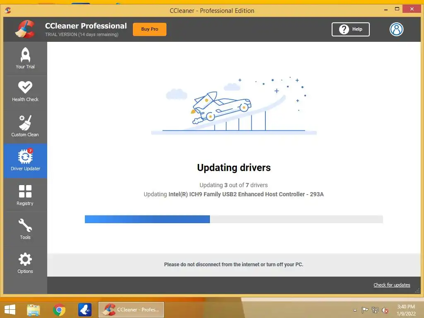The width and height of the screenshot is (424, 318).
Task: Open Custom Clean panel
Action: (25, 127)
